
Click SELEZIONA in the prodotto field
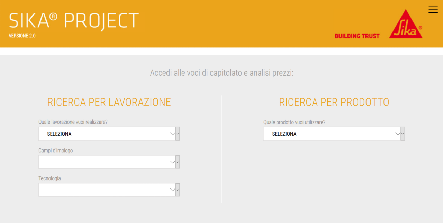click(284, 134)
